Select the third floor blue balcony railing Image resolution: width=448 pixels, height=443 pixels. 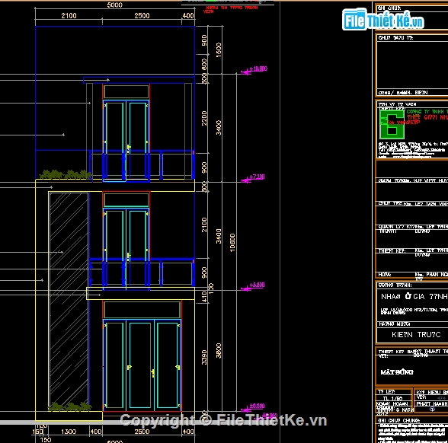142,164
